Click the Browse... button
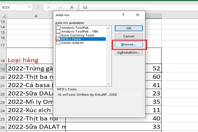The image size is (198, 132). [129, 44]
